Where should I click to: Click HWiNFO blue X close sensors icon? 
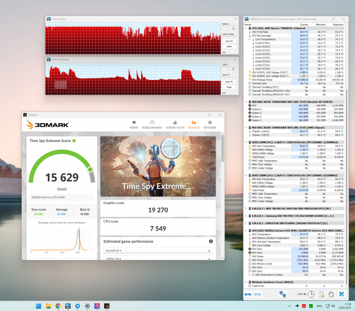click(x=341, y=294)
